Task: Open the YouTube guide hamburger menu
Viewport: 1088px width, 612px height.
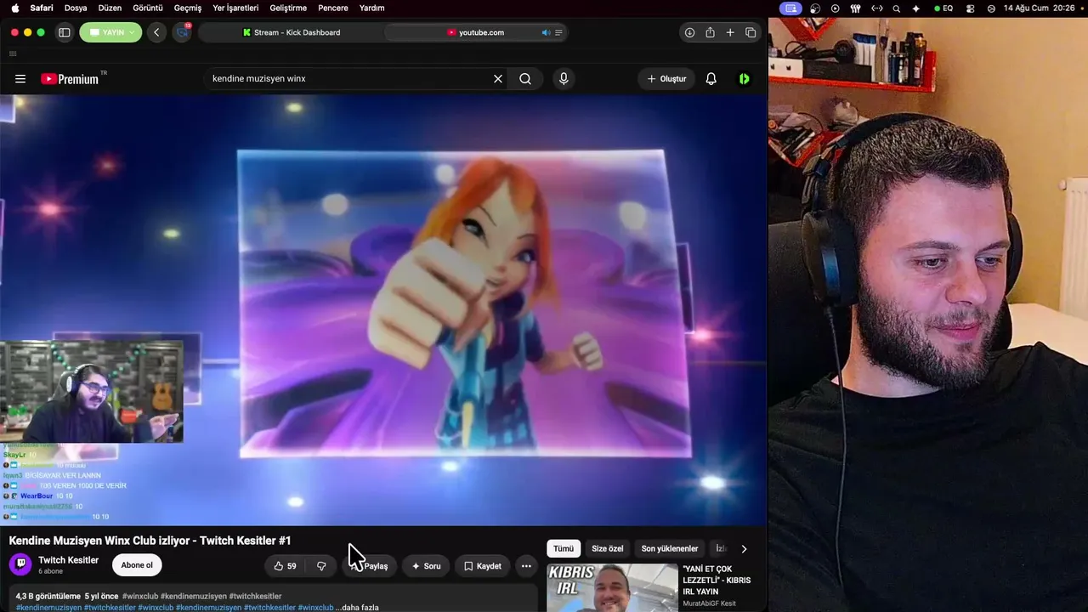Action: pos(20,79)
